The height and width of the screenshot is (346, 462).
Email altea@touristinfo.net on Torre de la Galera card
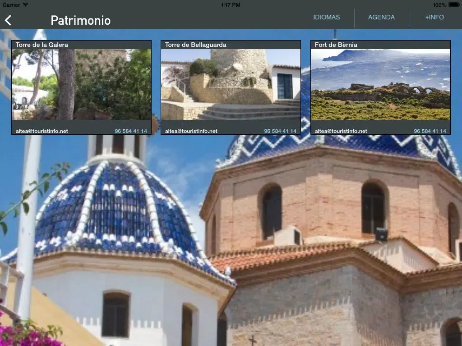(42, 131)
